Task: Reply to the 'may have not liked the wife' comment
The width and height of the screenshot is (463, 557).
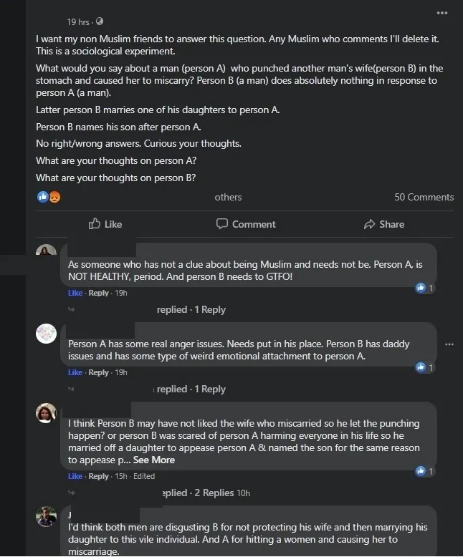Action: [x=98, y=476]
